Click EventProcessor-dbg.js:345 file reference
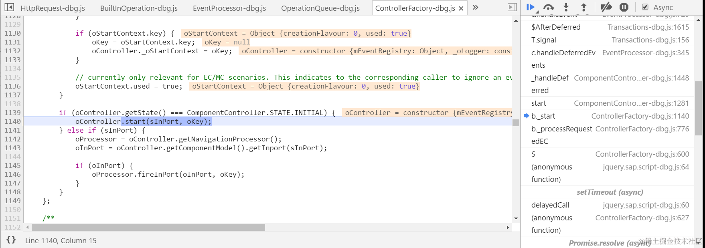This screenshot has width=705, height=248. coord(646,52)
